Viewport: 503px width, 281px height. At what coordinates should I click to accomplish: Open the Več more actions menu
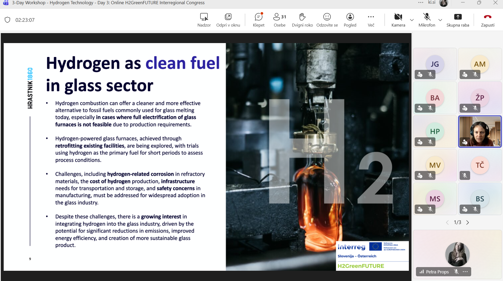371,20
